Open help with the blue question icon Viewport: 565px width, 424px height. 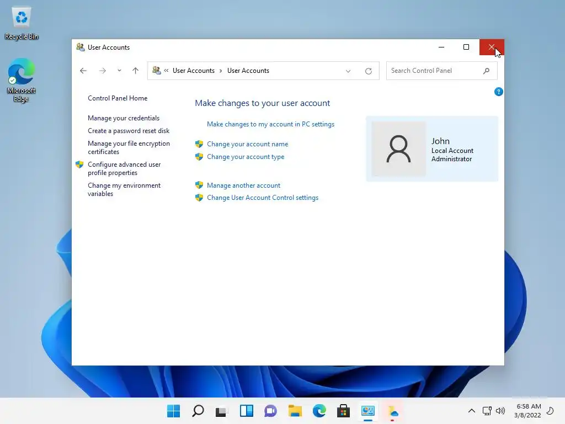tap(498, 92)
